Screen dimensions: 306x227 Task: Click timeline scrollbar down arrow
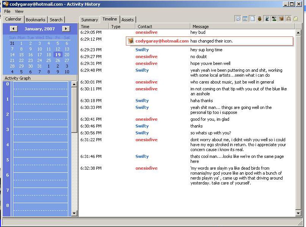[298, 213]
